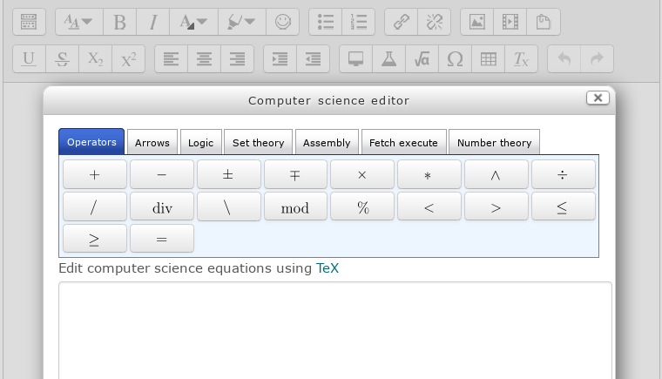Image resolution: width=662 pixels, height=379 pixels.
Task: Clear formatting with Tx icon
Action: 522,58
